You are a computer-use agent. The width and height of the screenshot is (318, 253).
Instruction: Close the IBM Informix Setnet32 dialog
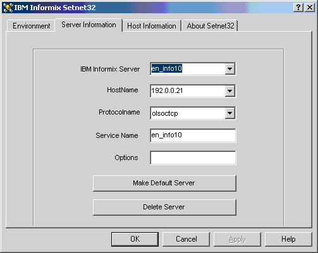(310, 8)
